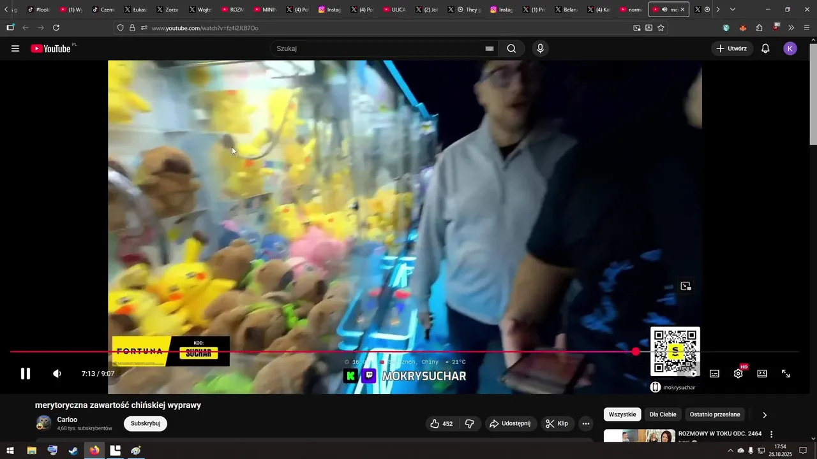Image resolution: width=817 pixels, height=459 pixels.
Task: Open the on-screen keyboard in search box
Action: (490, 48)
